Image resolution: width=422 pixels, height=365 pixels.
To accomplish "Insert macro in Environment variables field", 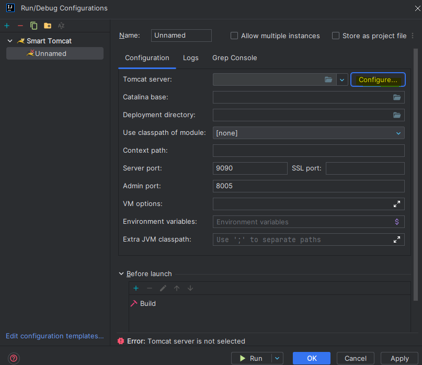I will coord(397,222).
